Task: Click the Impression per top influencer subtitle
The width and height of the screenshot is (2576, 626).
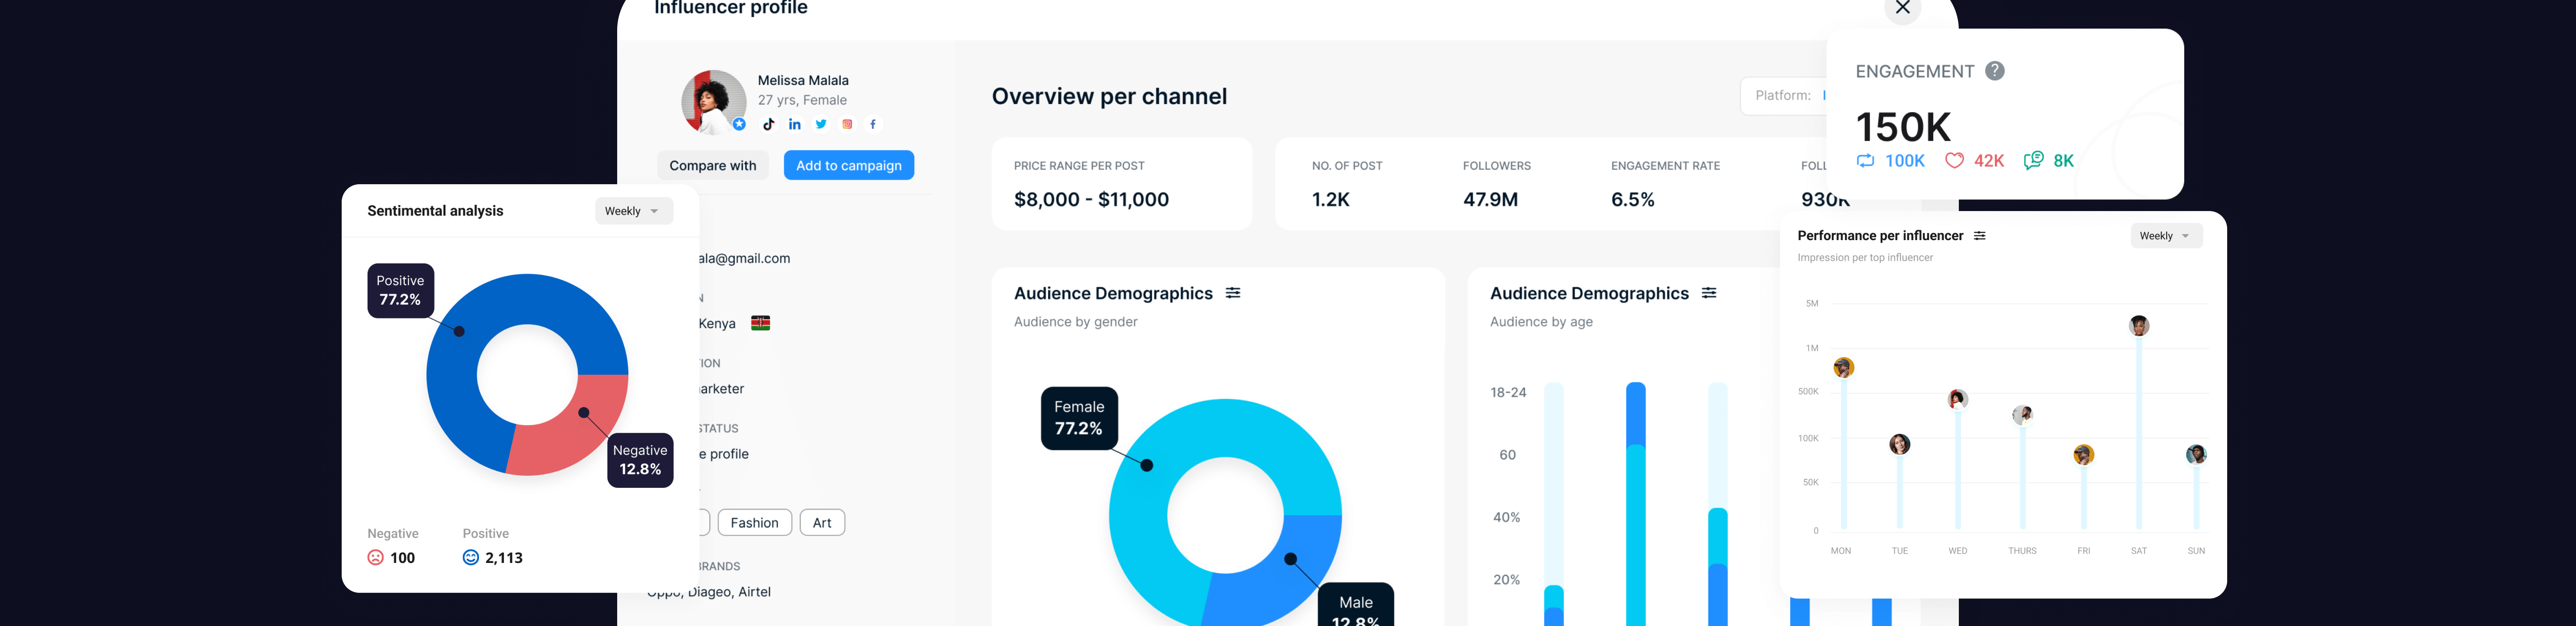Action: point(1865,258)
